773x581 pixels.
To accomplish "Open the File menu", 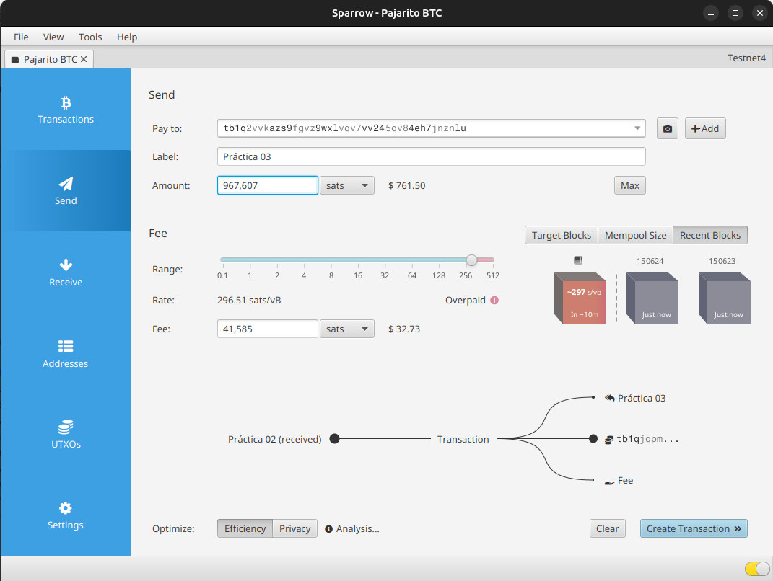I will [x=21, y=37].
